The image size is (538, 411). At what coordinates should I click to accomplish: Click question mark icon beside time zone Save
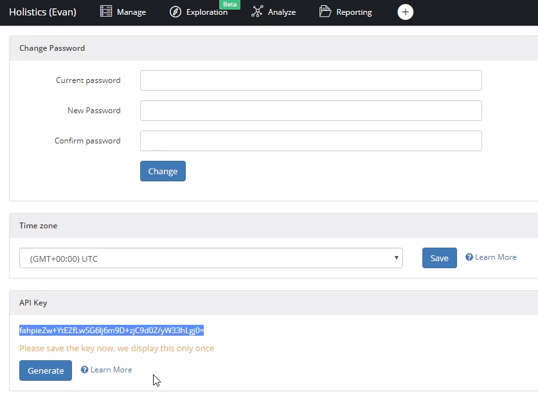[469, 257]
